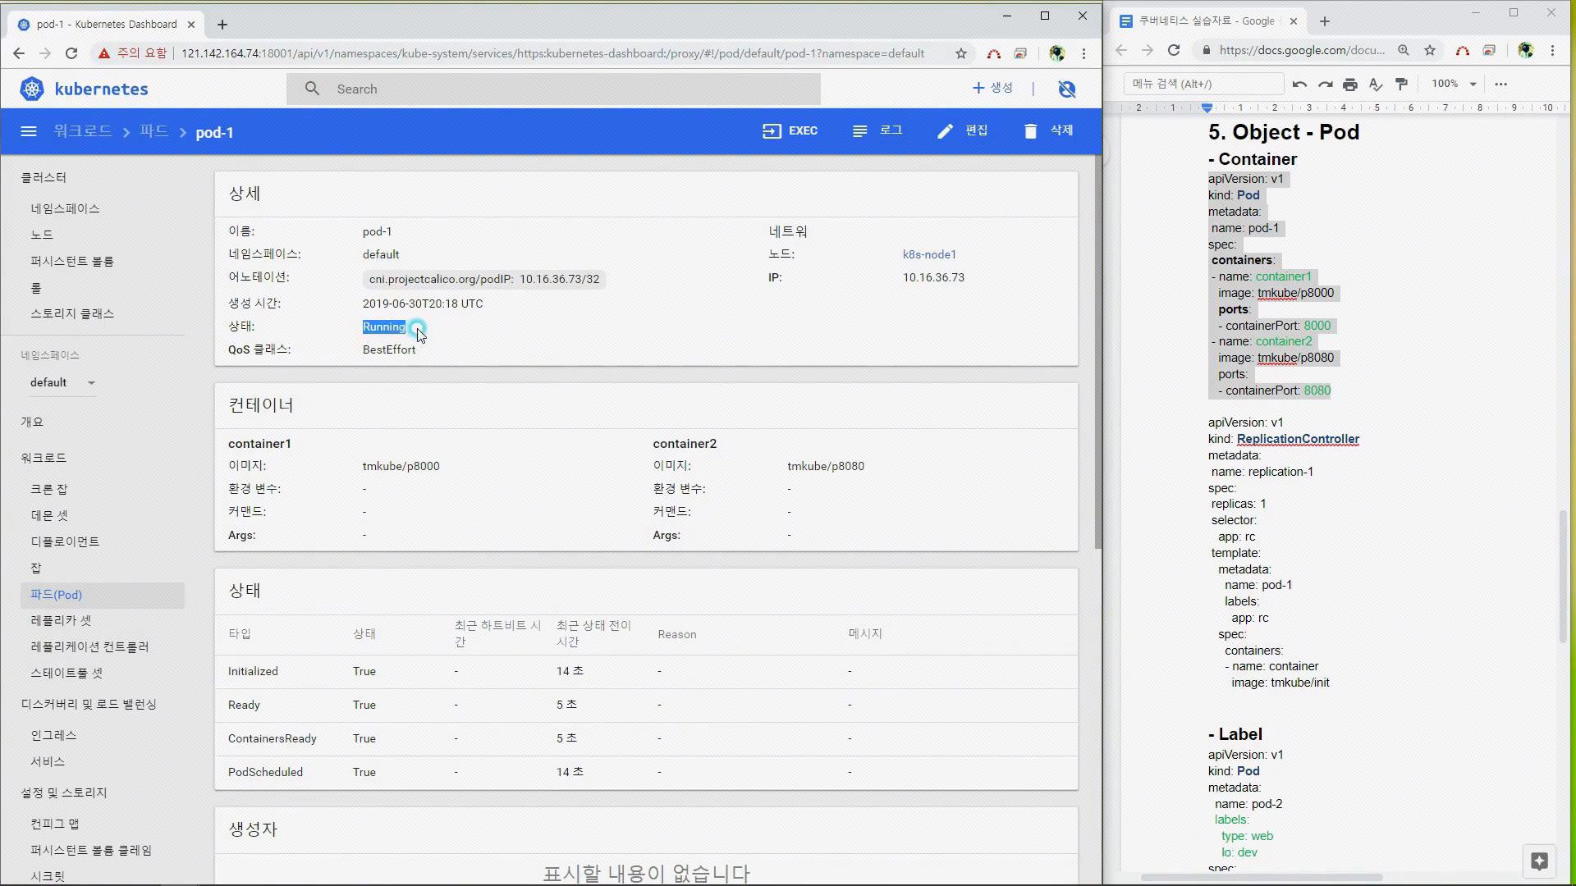This screenshot has width=1576, height=886.
Task: Click the EXEC terminal icon
Action: tap(772, 131)
